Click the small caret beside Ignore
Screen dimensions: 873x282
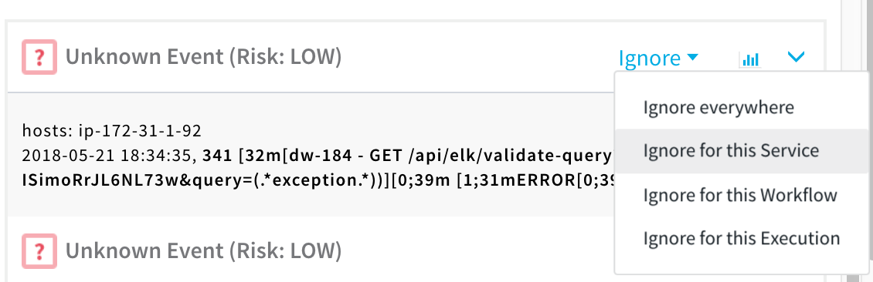point(693,56)
